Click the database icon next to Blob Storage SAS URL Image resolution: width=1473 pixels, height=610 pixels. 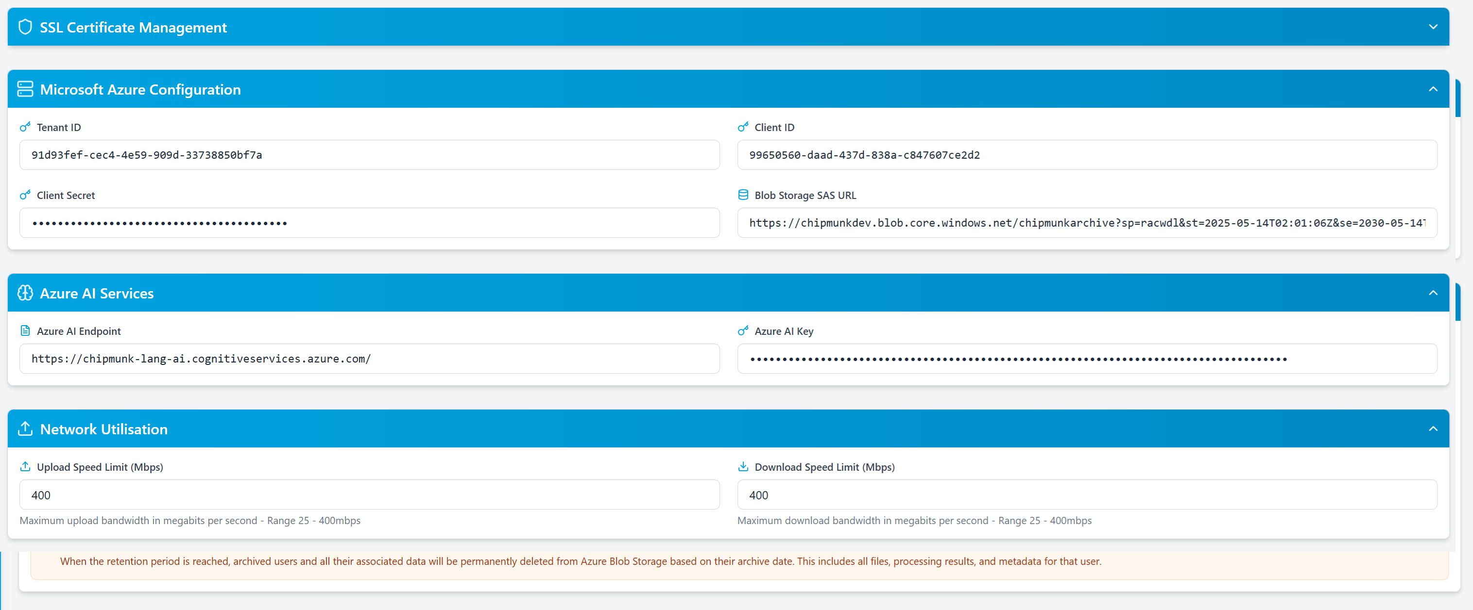pos(743,195)
